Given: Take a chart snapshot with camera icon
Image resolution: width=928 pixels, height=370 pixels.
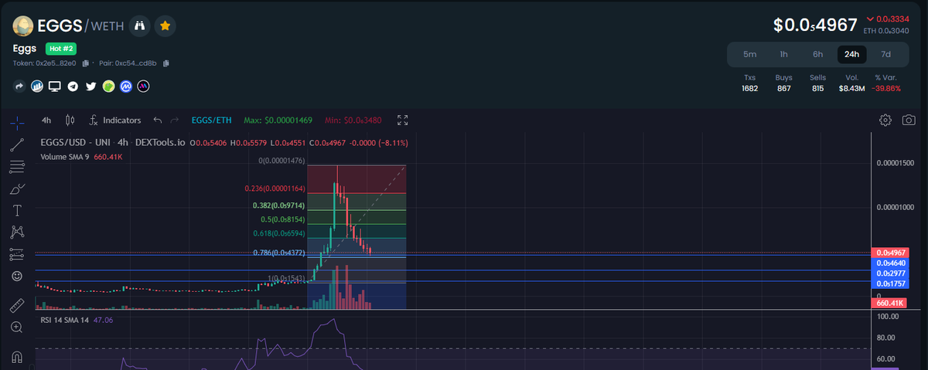Looking at the screenshot, I should 909,121.
